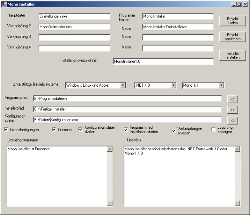This screenshot has width=250, height=215.
Task: Uncheck the Lizenzbedingungen checkbox
Action: tap(6, 130)
